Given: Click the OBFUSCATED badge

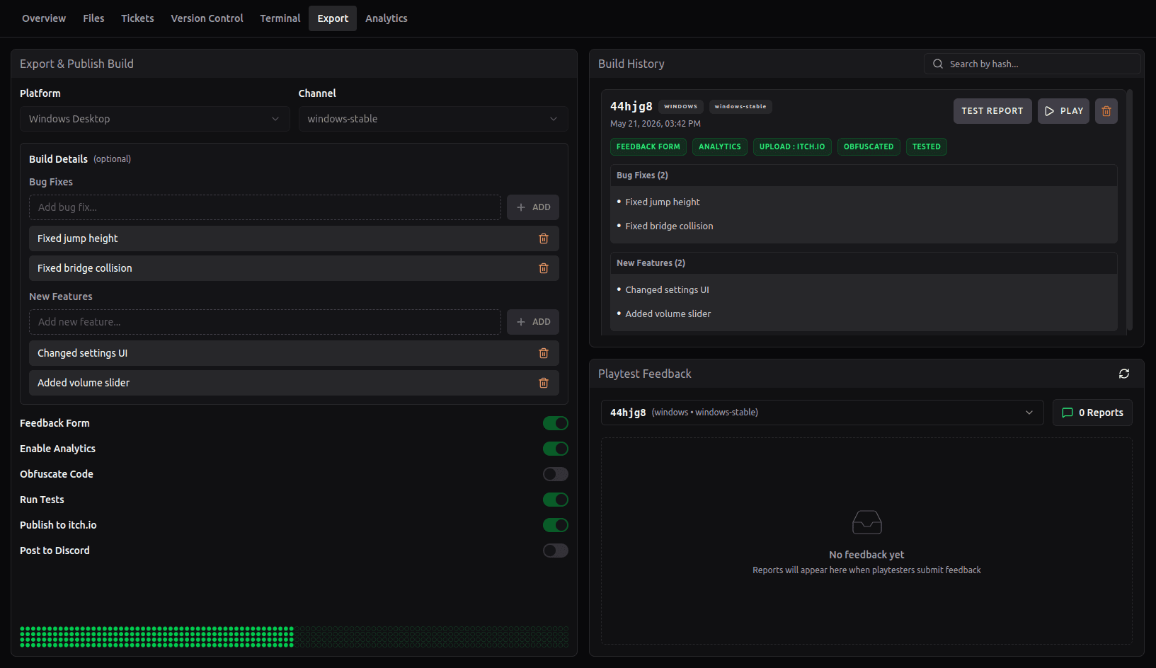Looking at the screenshot, I should [x=869, y=147].
